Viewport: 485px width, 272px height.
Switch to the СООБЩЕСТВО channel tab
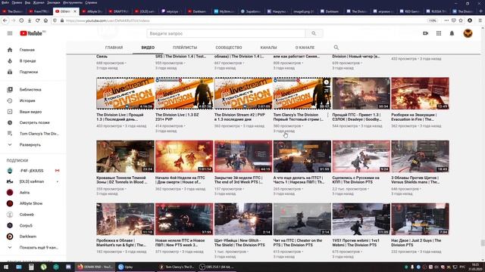[x=229, y=48]
